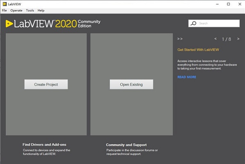Click the LabVIEW title bar app icon
The image size is (245, 164).
click(x=5, y=4)
